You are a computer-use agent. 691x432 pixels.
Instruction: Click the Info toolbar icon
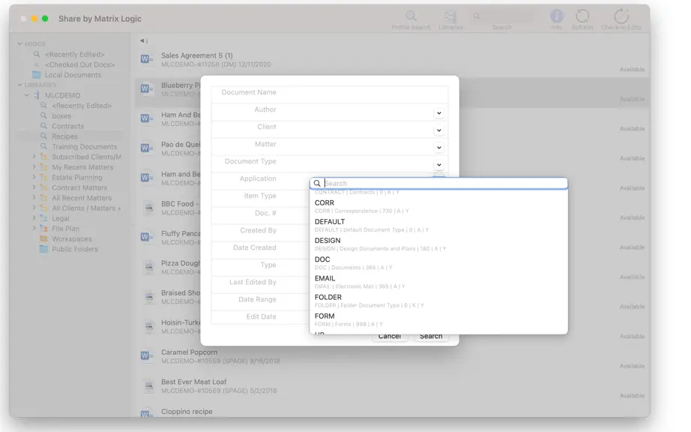coord(557,16)
